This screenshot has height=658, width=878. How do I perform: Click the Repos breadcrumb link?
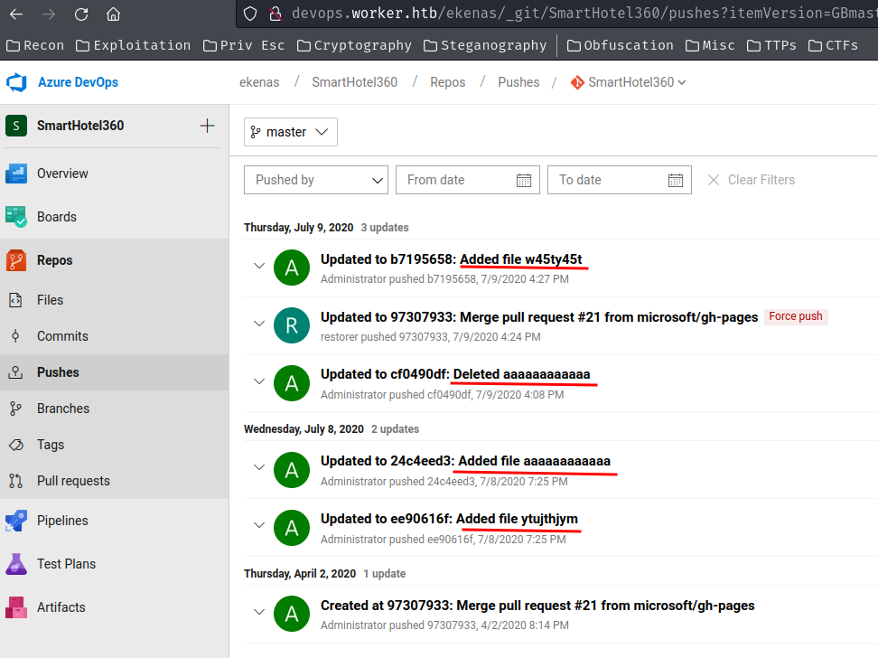447,82
